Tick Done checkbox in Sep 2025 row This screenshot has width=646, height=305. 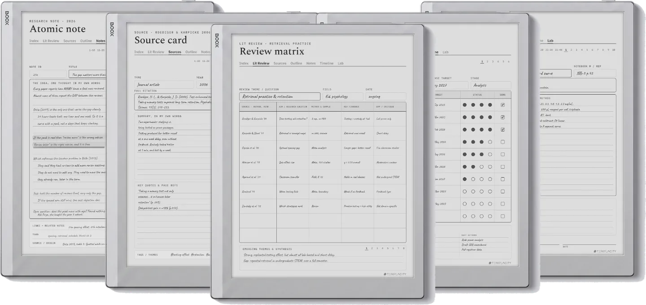pyautogui.click(x=502, y=105)
